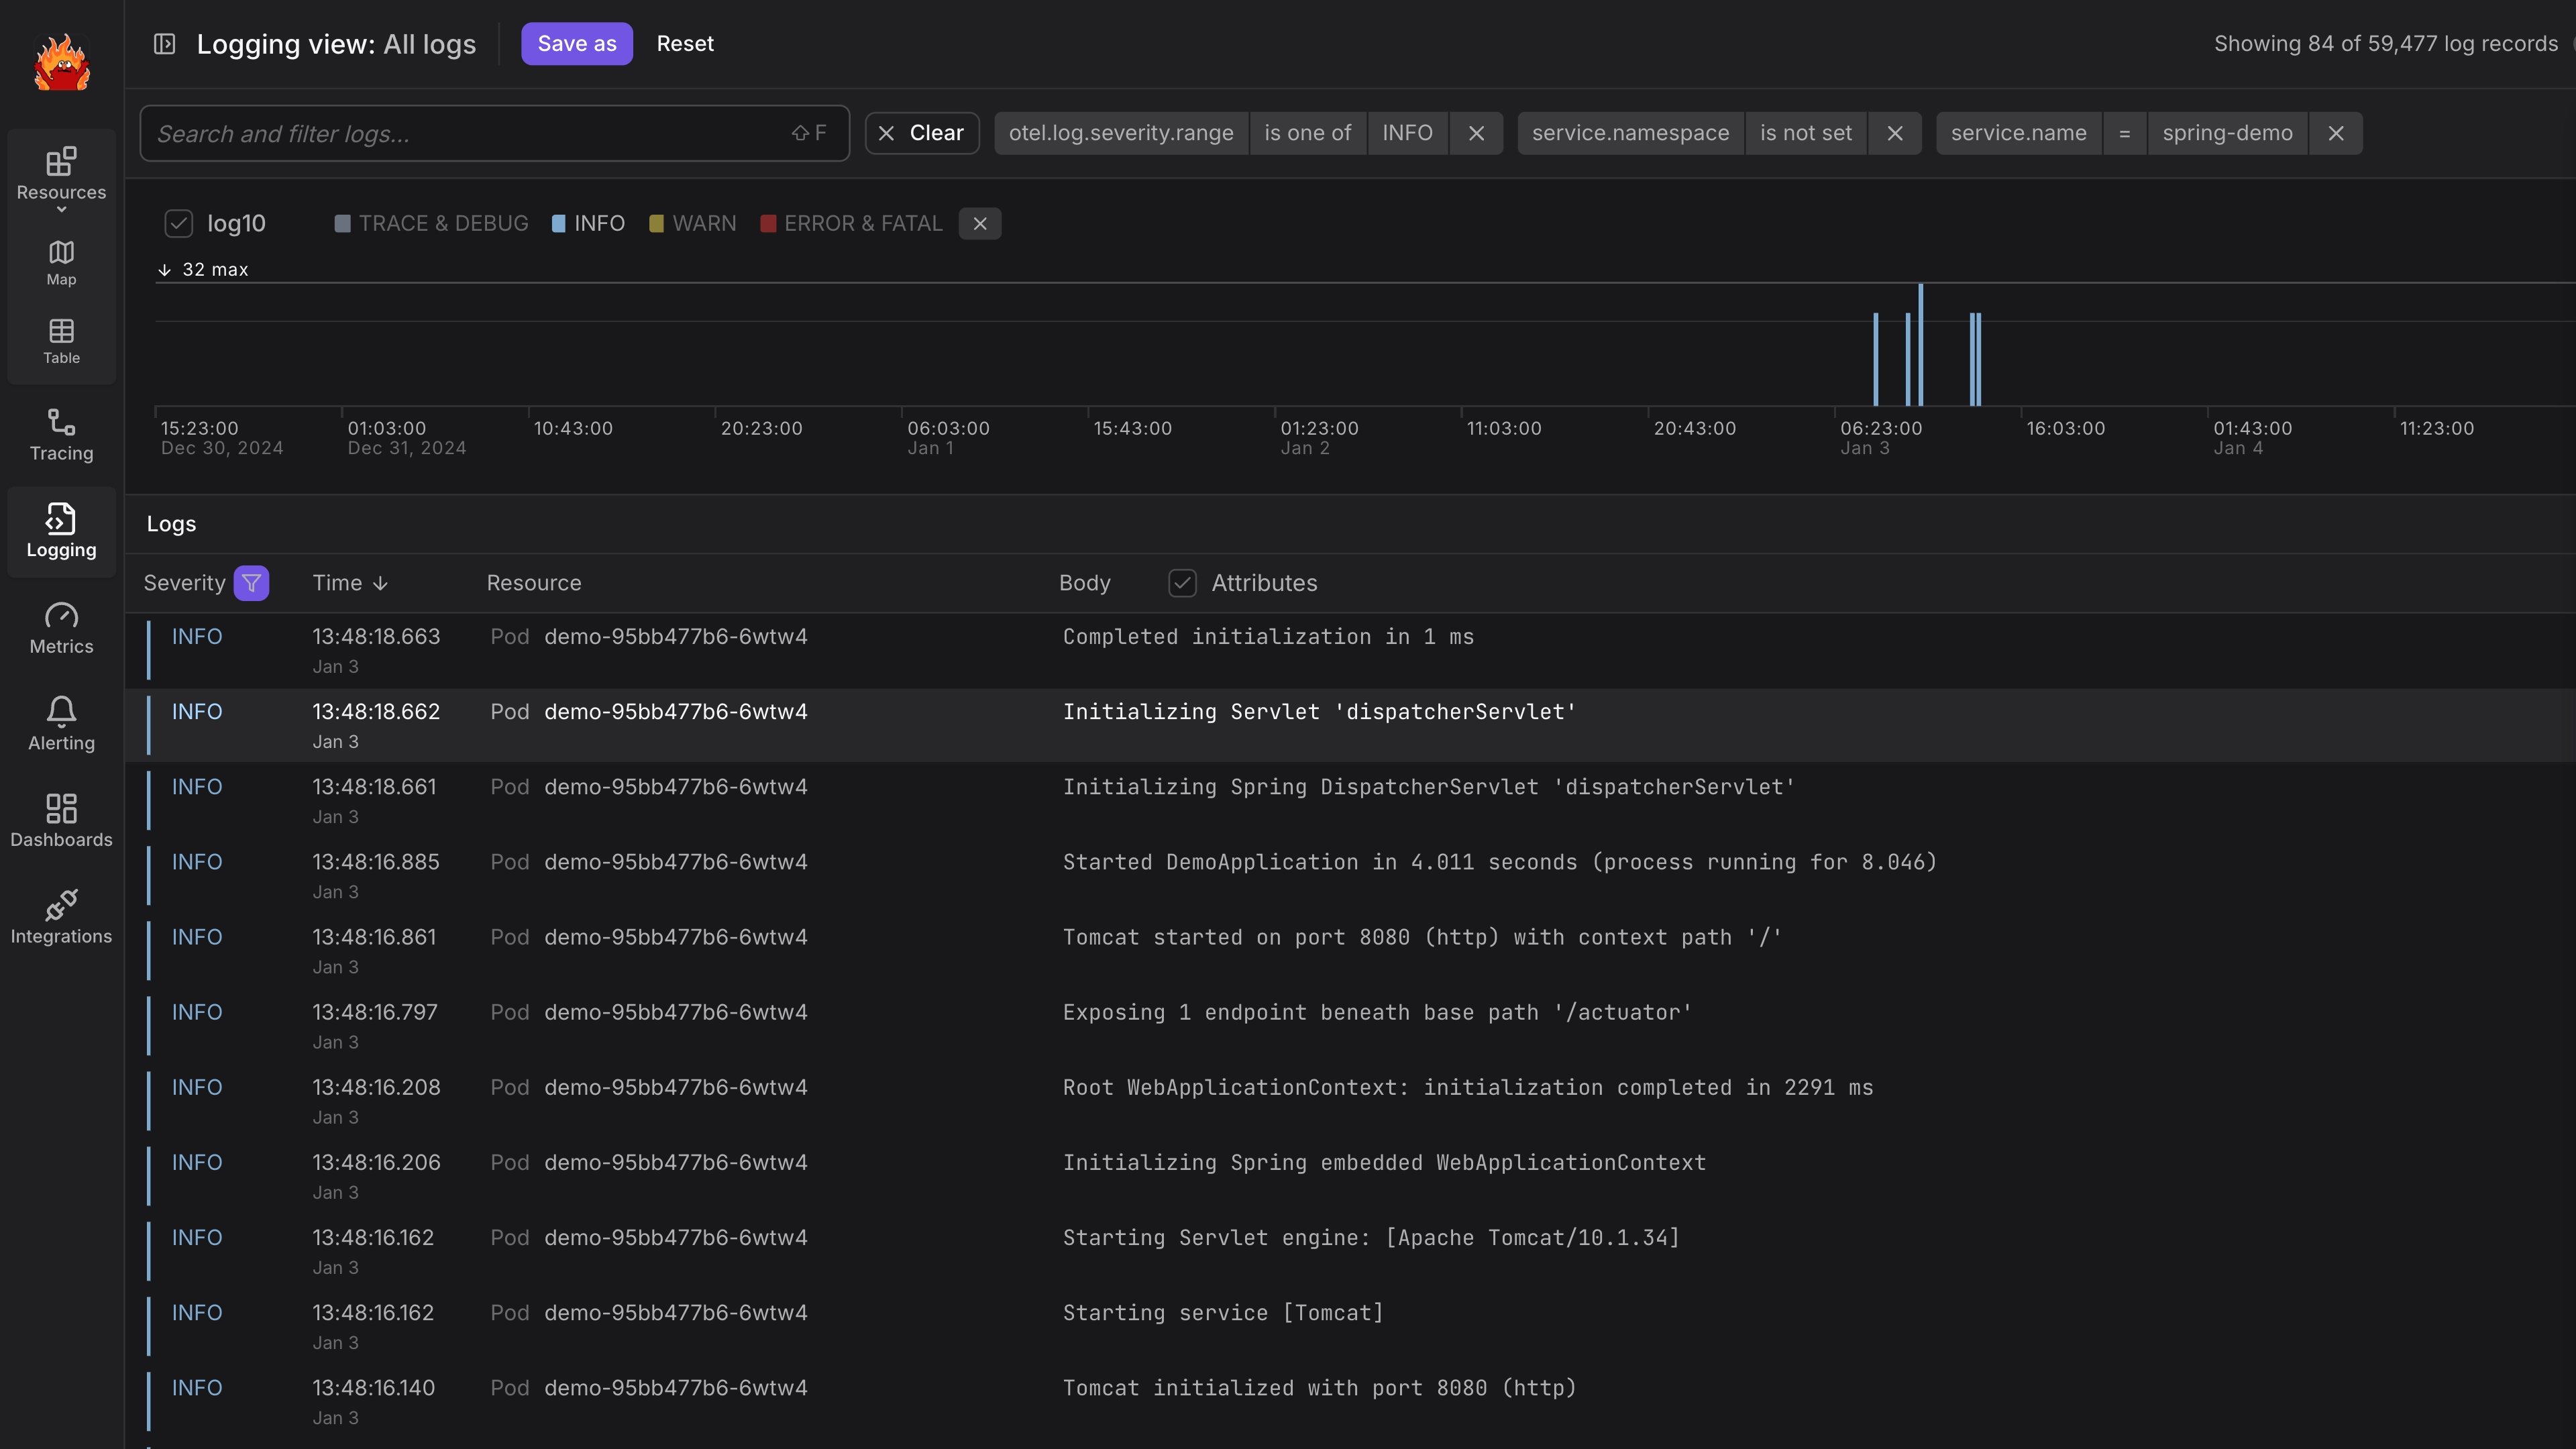The image size is (2576, 1449).
Task: Change the '=' operator for service.name
Action: tap(2124, 133)
